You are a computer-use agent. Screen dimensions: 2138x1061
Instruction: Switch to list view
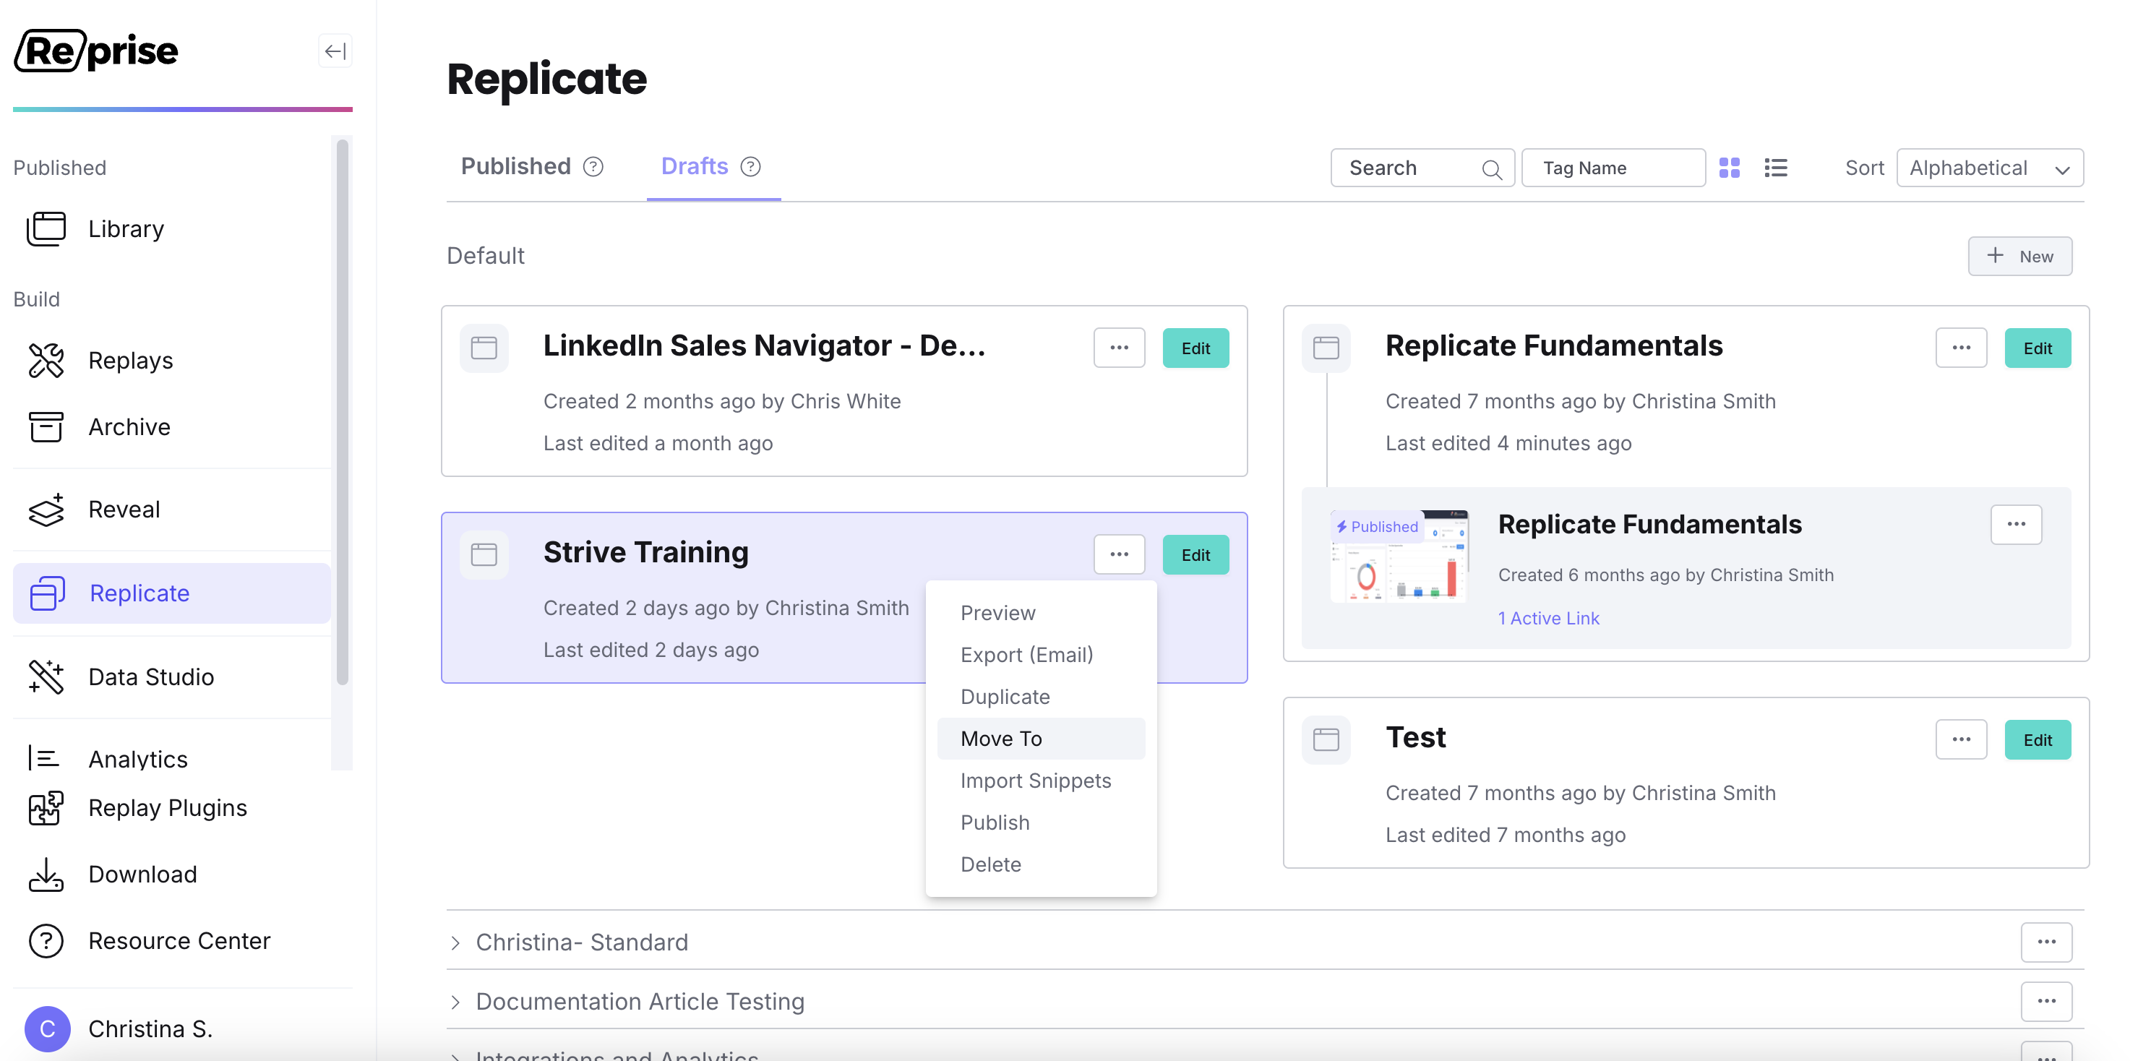coord(1775,168)
